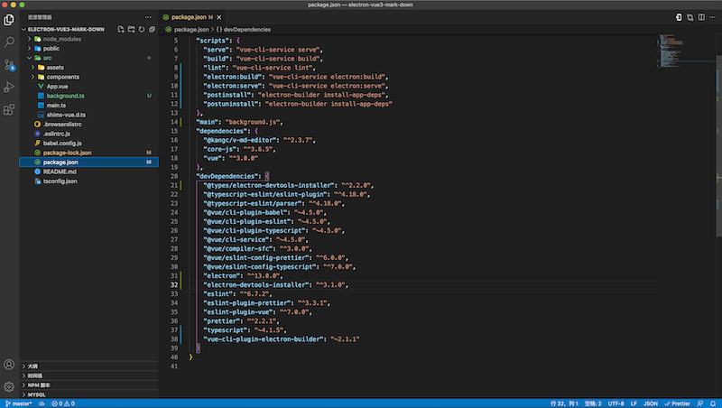Viewport: 722px width, 408px height.
Task: Click the "vue-cli-plugin-electron-builder" line
Action: tap(282, 338)
